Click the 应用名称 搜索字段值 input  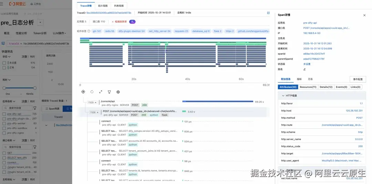click(18, 108)
